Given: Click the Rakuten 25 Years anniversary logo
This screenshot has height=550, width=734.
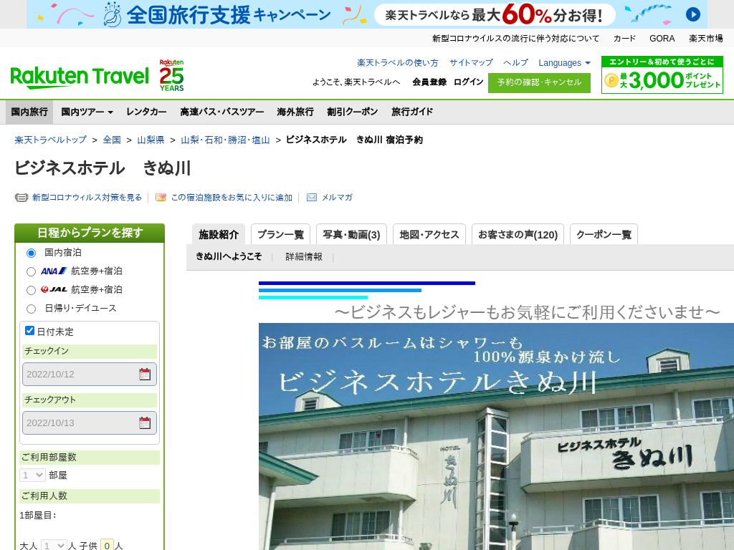Looking at the screenshot, I should tap(171, 75).
